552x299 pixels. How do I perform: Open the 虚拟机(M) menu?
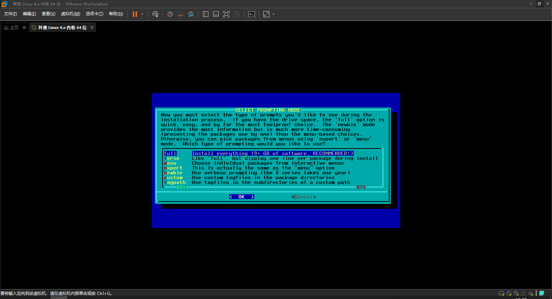pyautogui.click(x=70, y=14)
